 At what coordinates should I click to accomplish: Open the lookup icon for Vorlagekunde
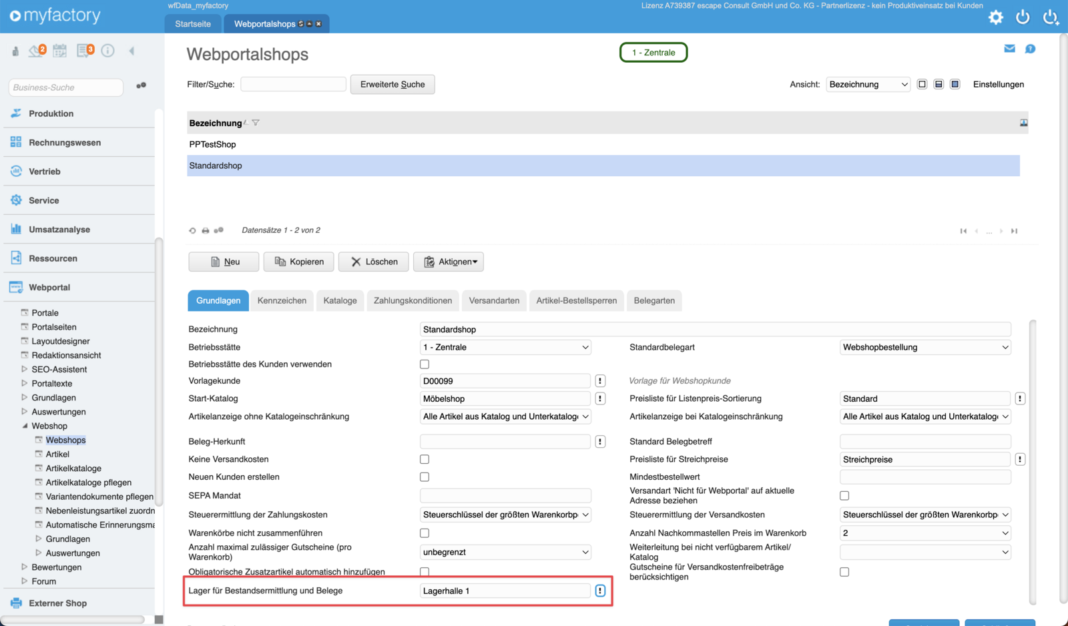pos(600,381)
